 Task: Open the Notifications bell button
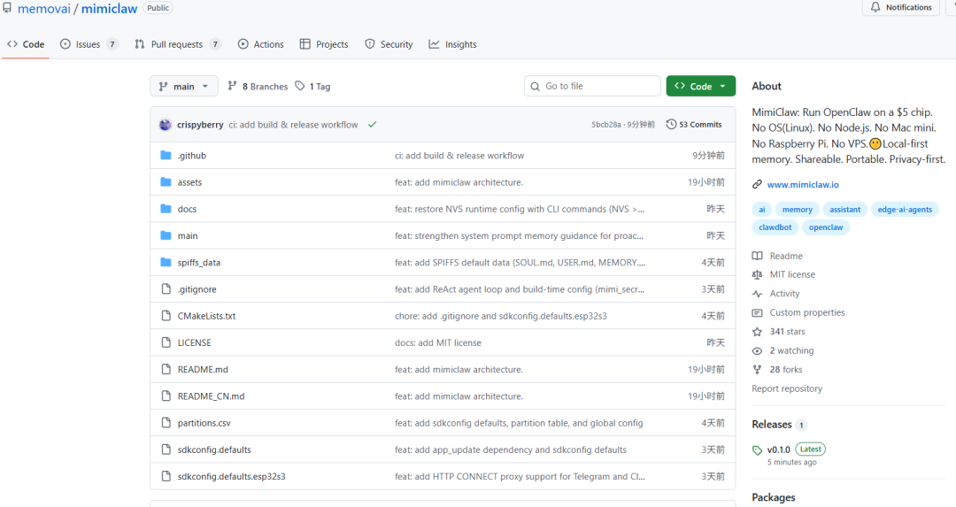click(900, 7)
